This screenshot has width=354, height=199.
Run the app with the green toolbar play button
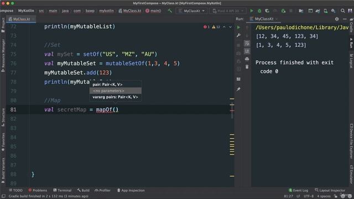pyautogui.click(x=252, y=11)
